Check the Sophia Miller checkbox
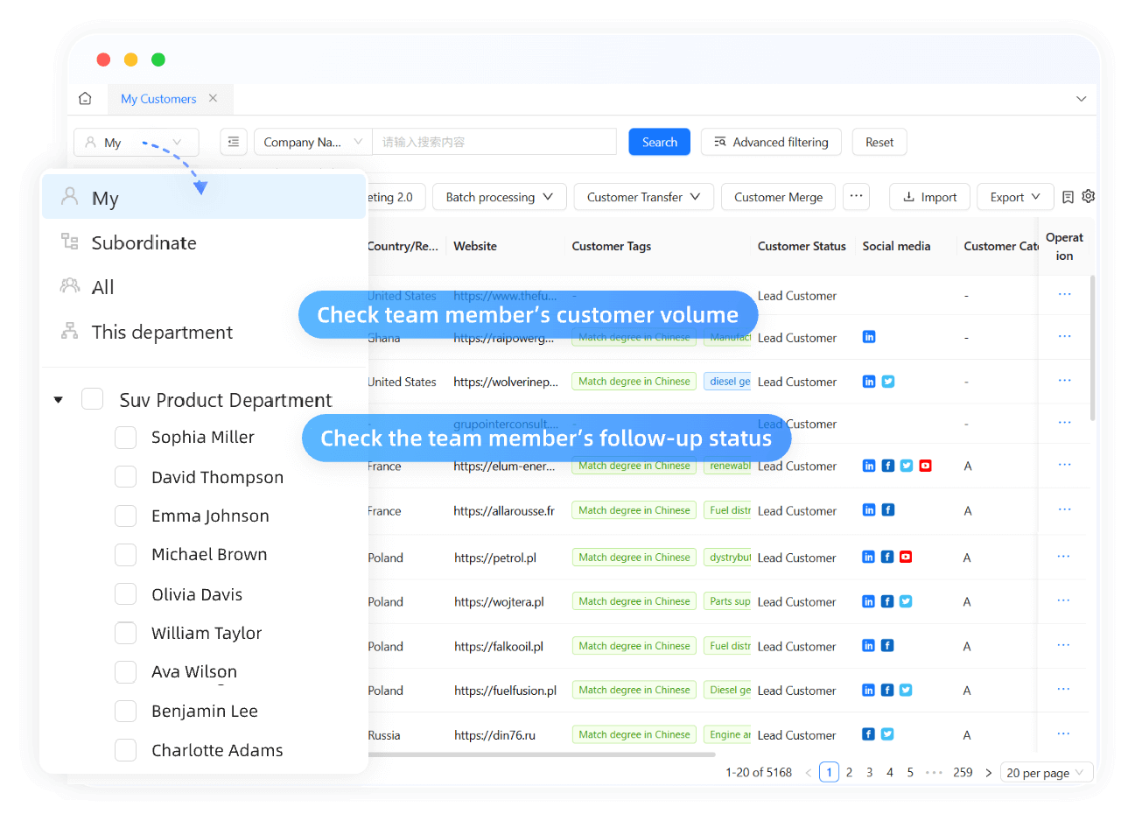The height and width of the screenshot is (821, 1135). (x=125, y=437)
